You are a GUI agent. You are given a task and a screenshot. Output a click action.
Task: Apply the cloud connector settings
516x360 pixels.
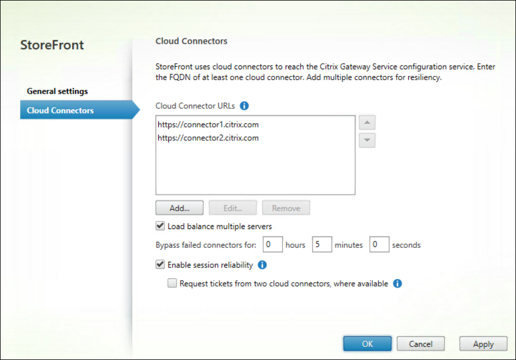point(483,344)
